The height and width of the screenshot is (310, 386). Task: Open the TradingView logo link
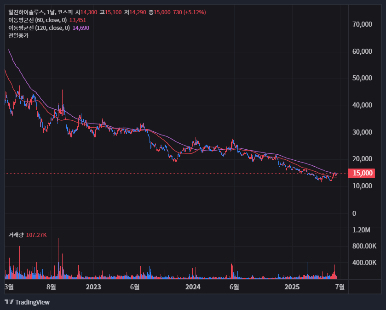27,302
